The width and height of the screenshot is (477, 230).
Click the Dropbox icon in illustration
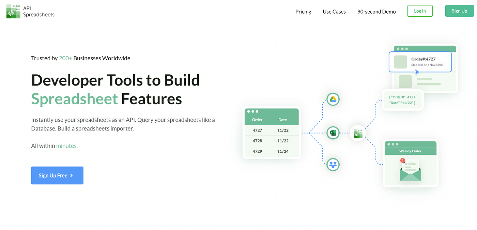click(333, 165)
